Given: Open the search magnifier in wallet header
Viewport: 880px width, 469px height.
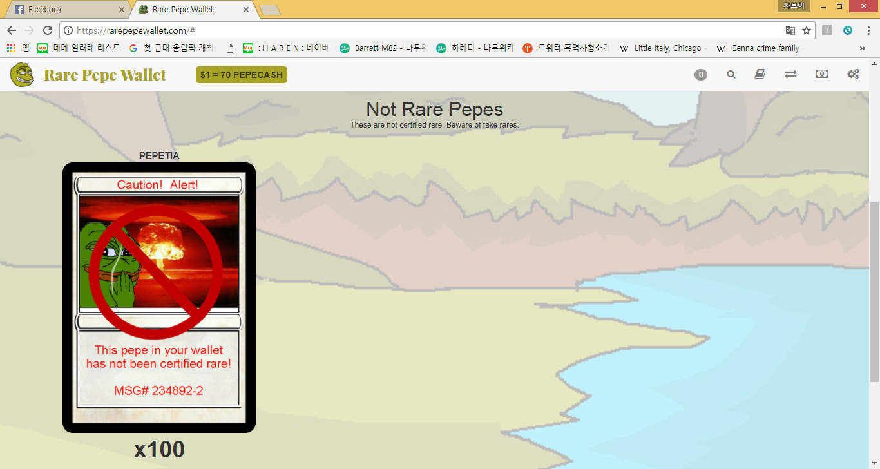Looking at the screenshot, I should click(731, 75).
